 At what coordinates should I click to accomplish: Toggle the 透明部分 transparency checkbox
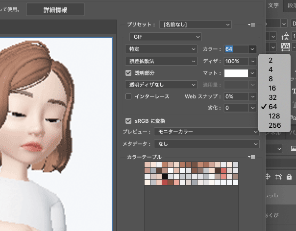tap(128, 73)
